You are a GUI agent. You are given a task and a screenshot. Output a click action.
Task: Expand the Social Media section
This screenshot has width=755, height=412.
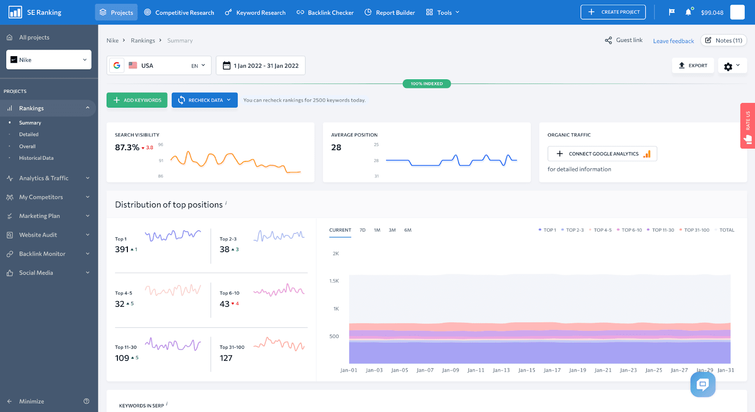87,273
